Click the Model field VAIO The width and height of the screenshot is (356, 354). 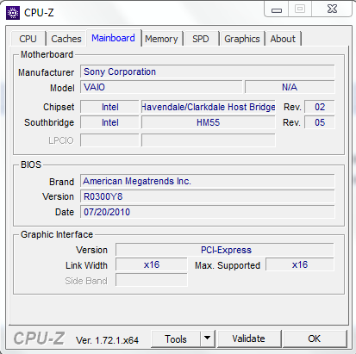coord(161,87)
